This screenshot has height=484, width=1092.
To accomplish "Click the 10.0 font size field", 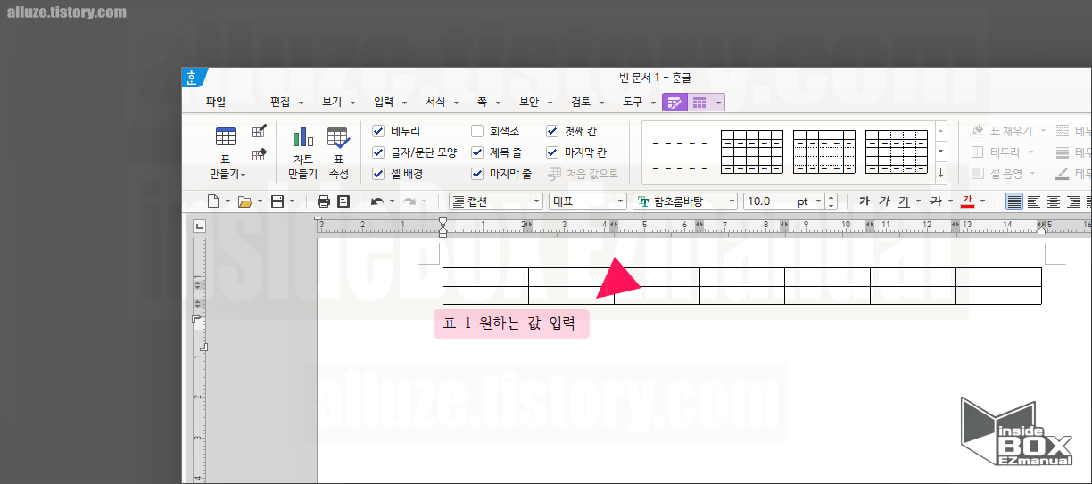I will click(x=770, y=201).
